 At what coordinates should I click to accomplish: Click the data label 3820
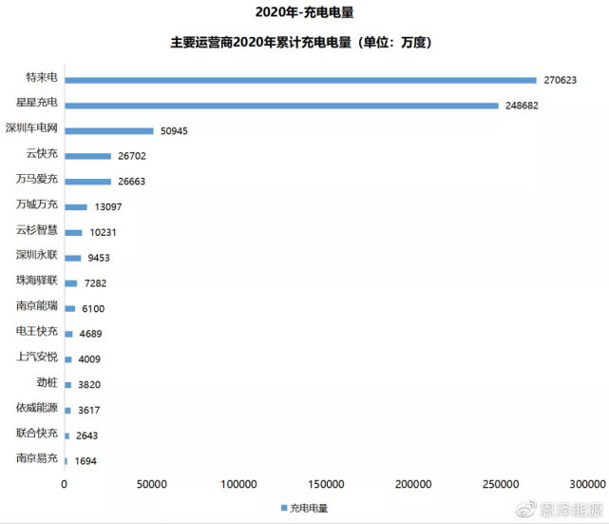(89, 385)
